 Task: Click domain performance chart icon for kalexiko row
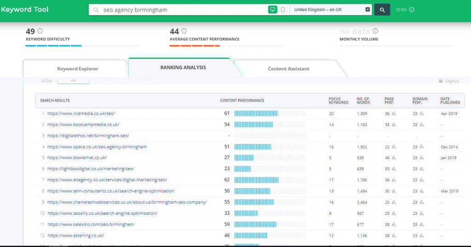pyautogui.click(x=422, y=224)
